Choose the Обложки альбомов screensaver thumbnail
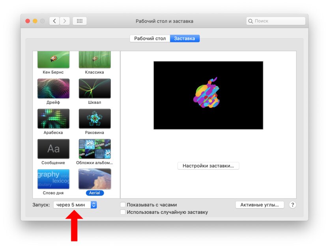 [x=95, y=149]
